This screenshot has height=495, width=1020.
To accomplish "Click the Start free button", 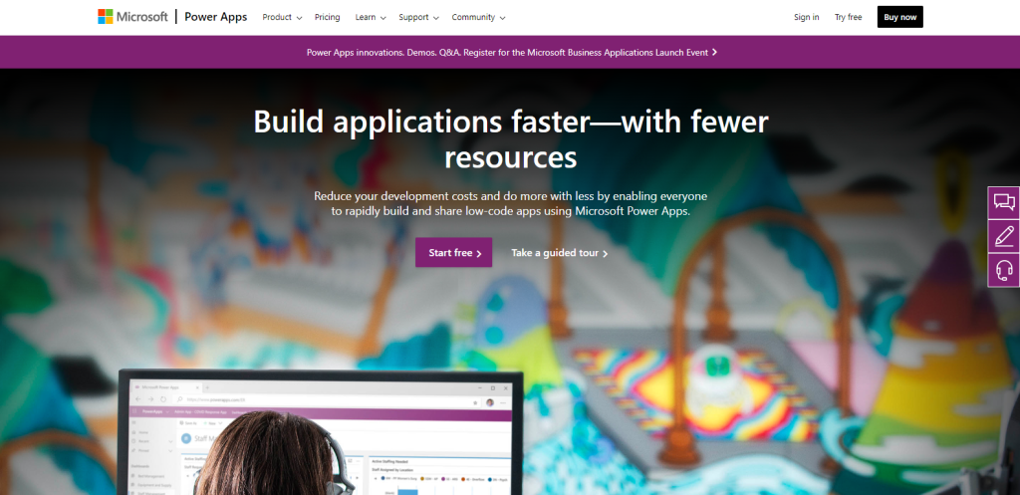I will pyautogui.click(x=454, y=252).
